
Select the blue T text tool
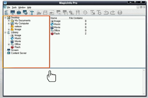[32, 13]
